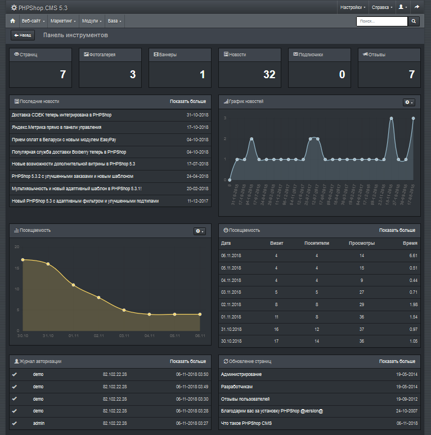Click the newspaper icon beside Последние новости

[17, 101]
